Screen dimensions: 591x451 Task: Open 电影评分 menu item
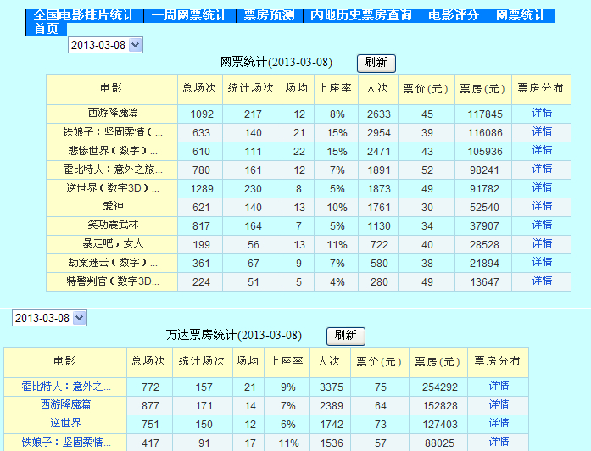point(454,16)
